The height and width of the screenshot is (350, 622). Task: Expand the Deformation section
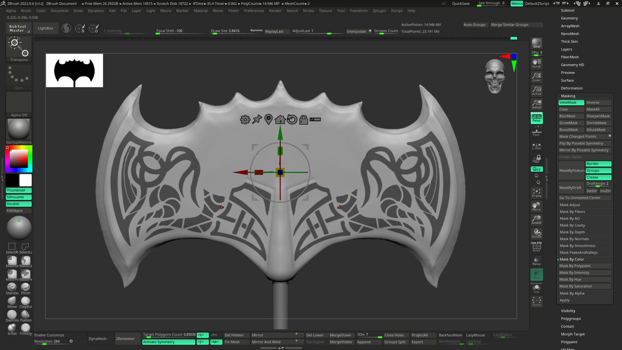pyautogui.click(x=571, y=88)
